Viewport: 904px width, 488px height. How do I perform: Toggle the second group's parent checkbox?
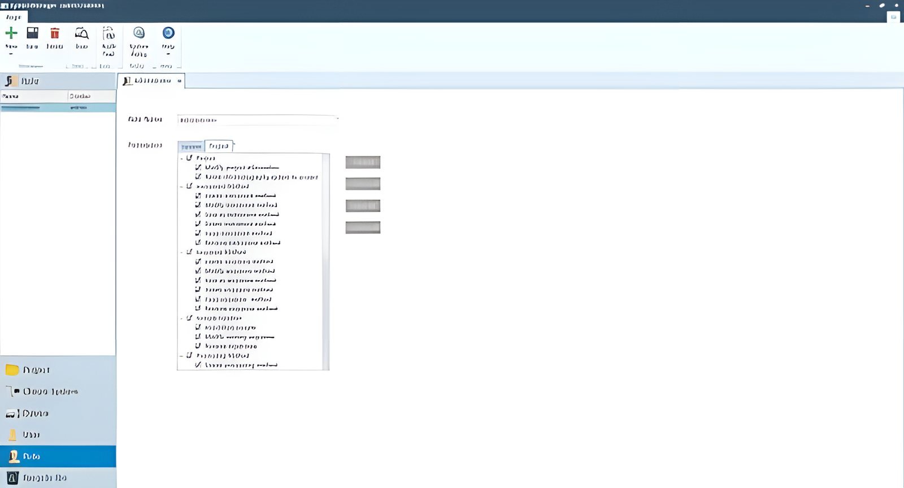click(x=189, y=186)
